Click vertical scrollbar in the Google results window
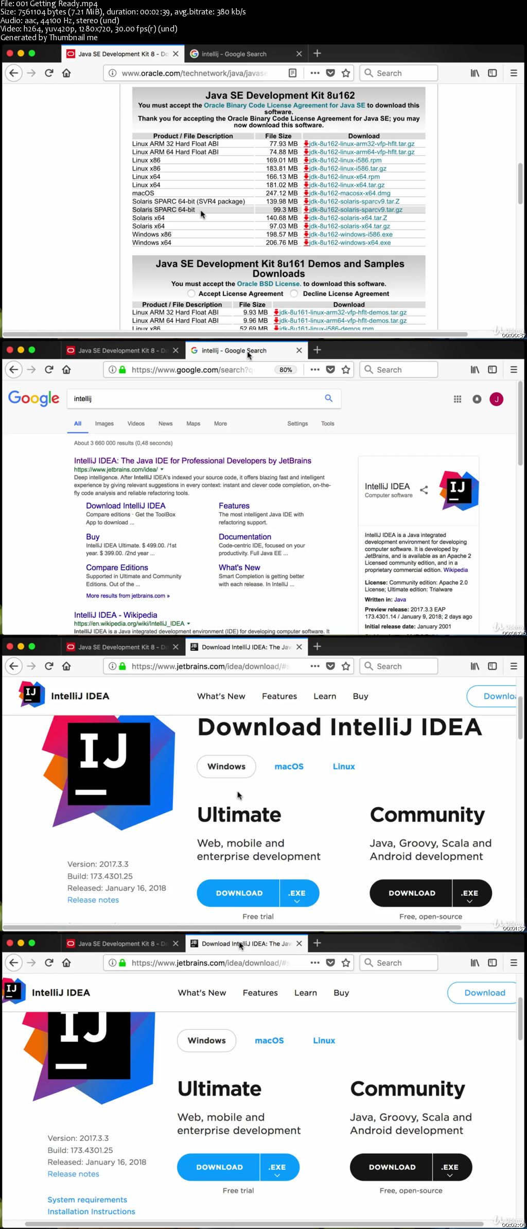This screenshot has height=1229, width=527. coord(520,423)
